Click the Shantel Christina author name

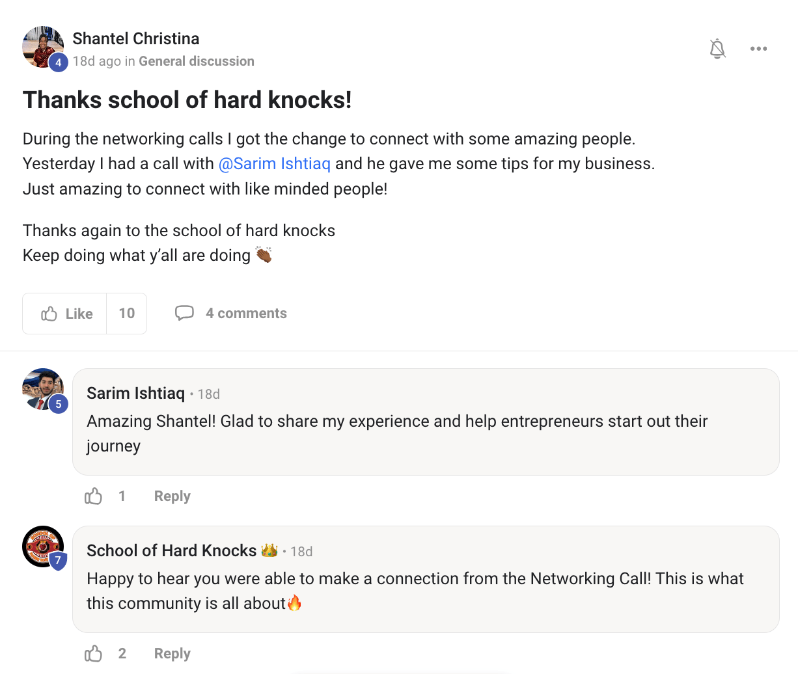click(x=136, y=38)
